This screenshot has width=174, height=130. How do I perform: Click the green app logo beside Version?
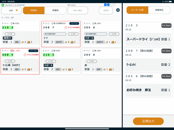3,5
